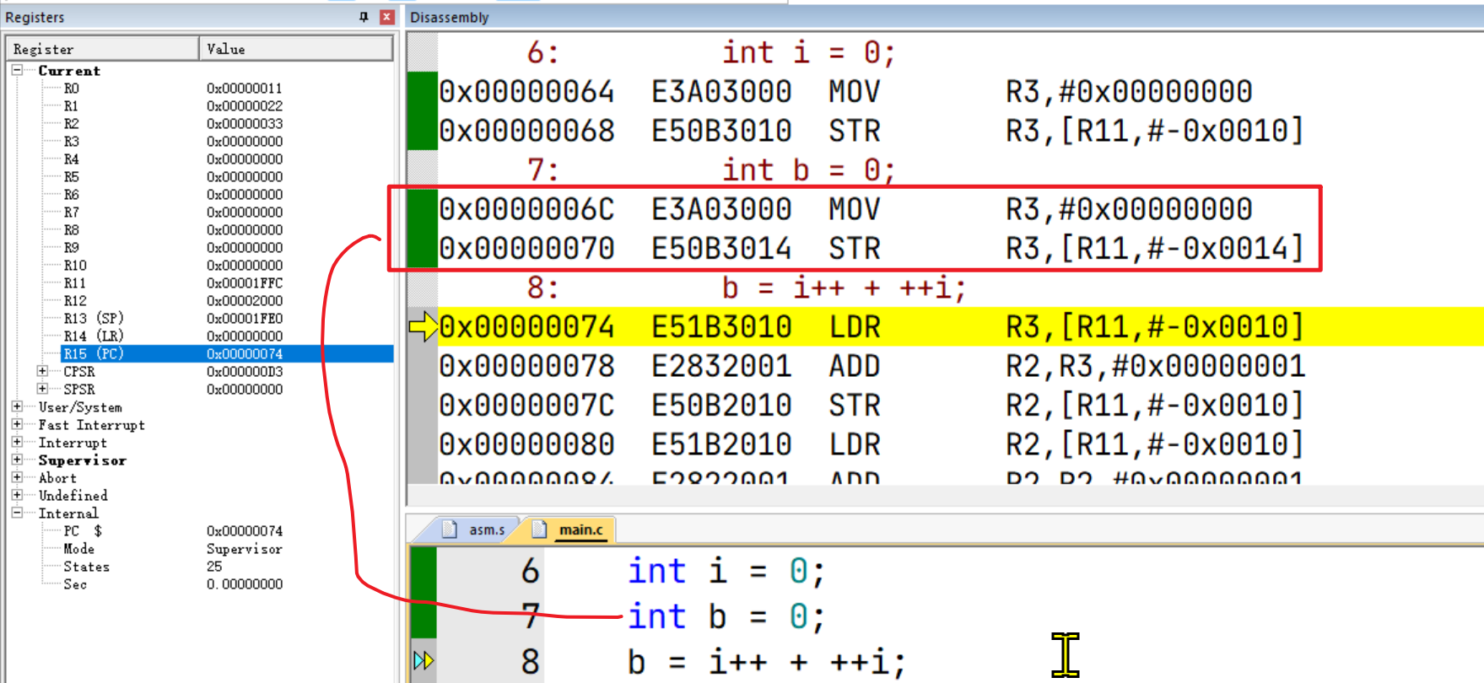This screenshot has width=1484, height=683.
Task: Click highlighted LDR instruction at 0x00000074
Action: (x=961, y=326)
